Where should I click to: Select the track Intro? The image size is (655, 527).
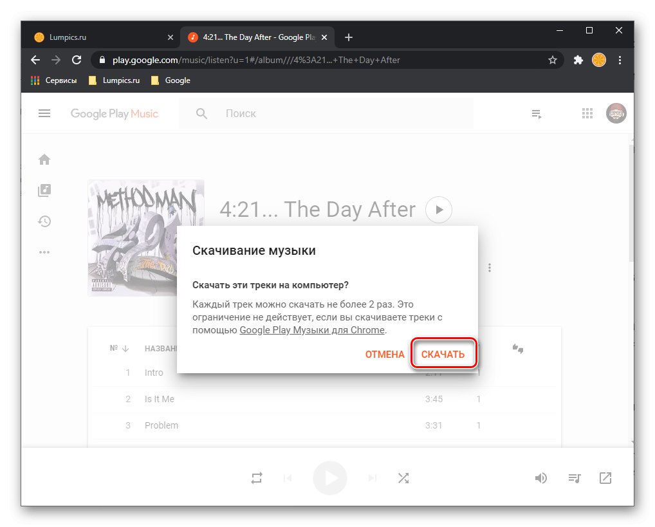(x=154, y=373)
